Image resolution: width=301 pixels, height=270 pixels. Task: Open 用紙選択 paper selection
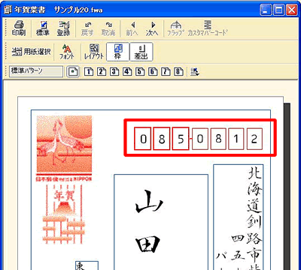(x=31, y=52)
